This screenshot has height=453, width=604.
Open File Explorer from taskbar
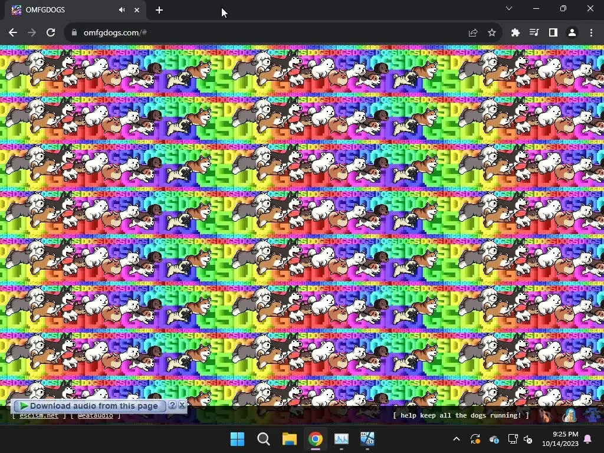(x=289, y=439)
